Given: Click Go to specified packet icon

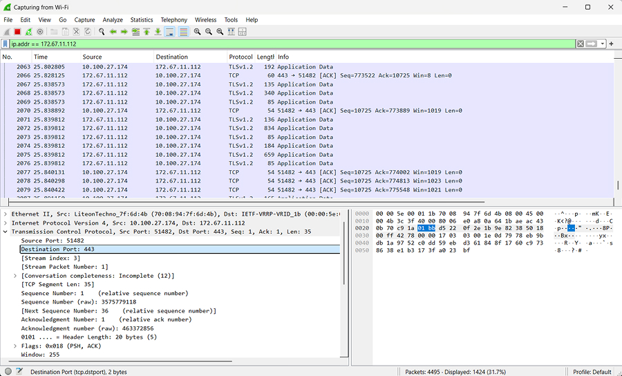Looking at the screenshot, I should 135,32.
